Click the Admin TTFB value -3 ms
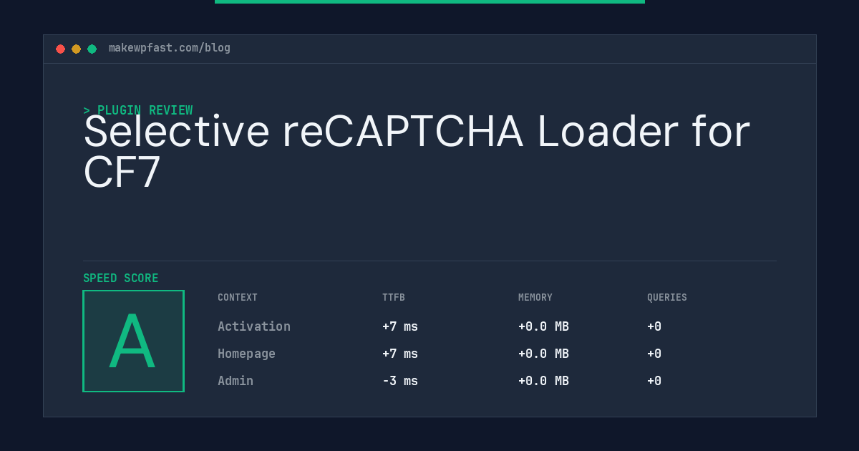859x451 pixels. [400, 381]
